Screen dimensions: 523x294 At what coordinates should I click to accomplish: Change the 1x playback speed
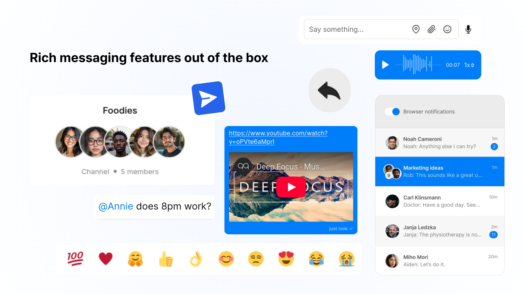click(x=469, y=65)
